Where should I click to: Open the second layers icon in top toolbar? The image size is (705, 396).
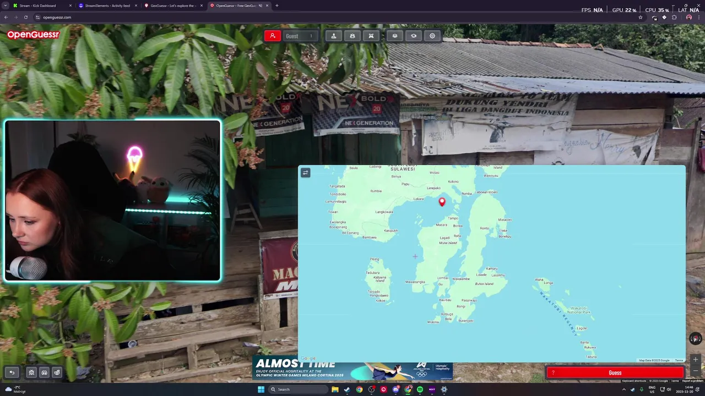pos(414,36)
